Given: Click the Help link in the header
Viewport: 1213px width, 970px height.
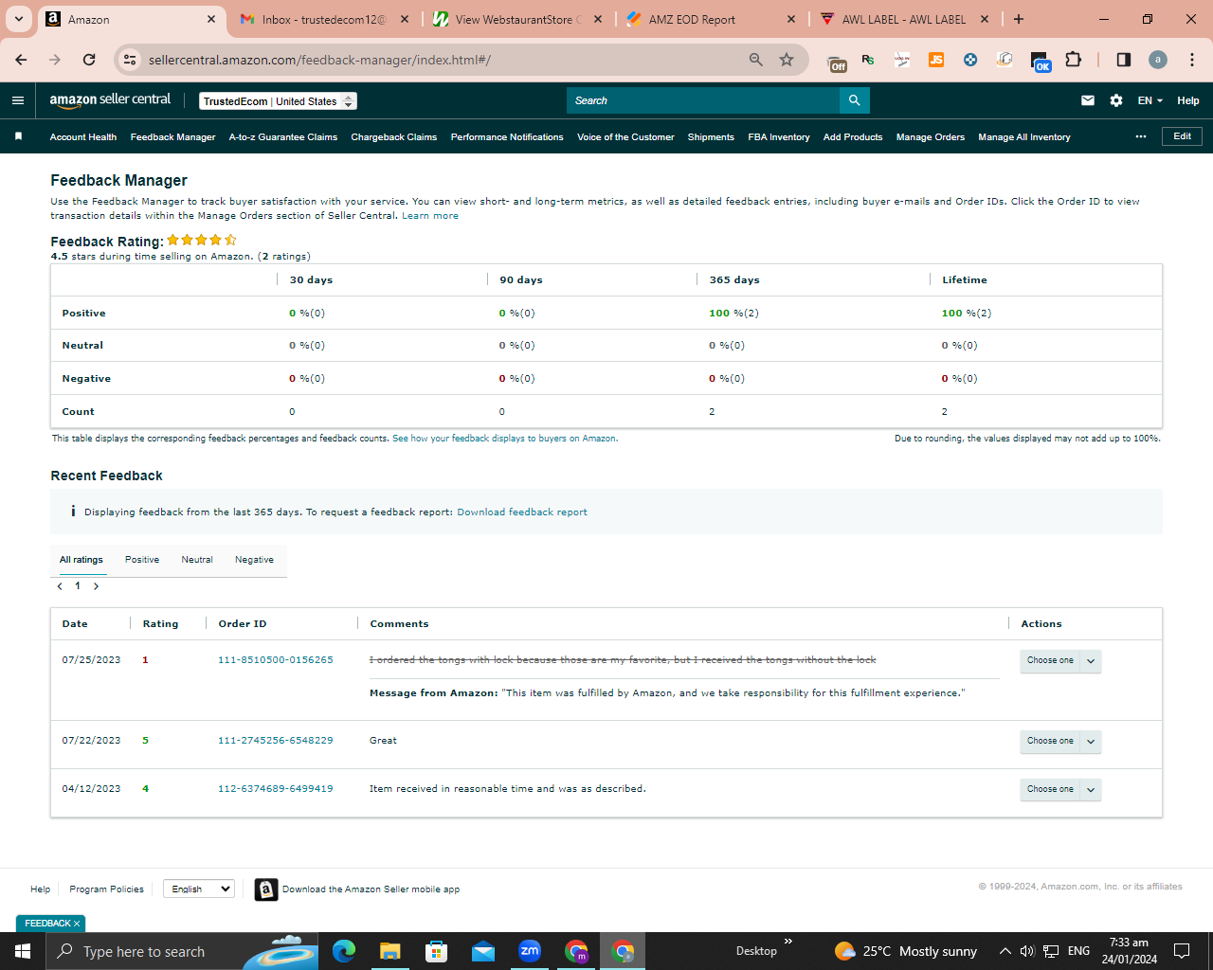Looking at the screenshot, I should click(1188, 100).
